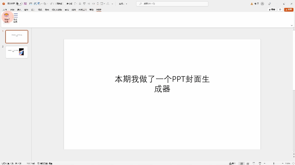The width and height of the screenshot is (295, 165).
Task: Switch to the 幻灯片放映 slide show tab
Action: [57, 10]
